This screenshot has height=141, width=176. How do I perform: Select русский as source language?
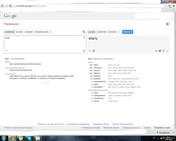19,32
